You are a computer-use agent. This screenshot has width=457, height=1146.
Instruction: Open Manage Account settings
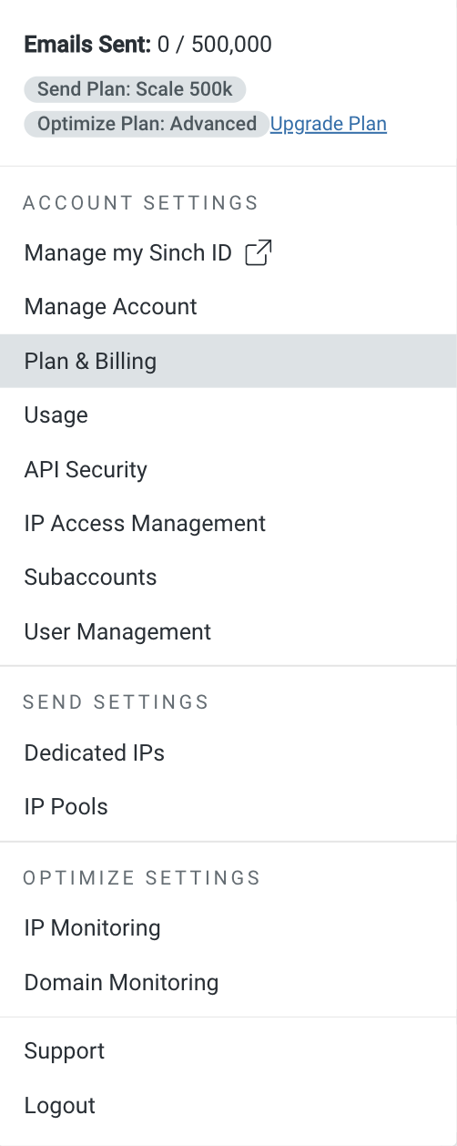point(228,307)
